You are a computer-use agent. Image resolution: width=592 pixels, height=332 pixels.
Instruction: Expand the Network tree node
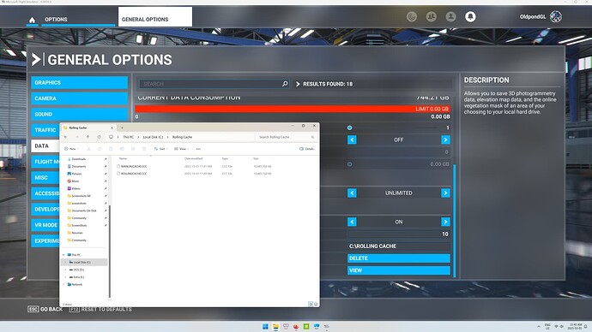coord(63,285)
